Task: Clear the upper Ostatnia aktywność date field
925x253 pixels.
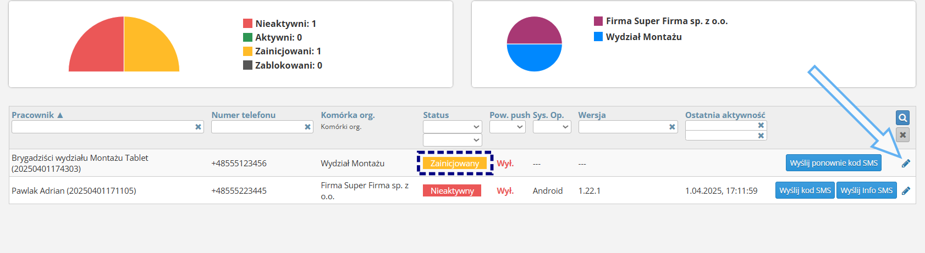Action: [761, 125]
